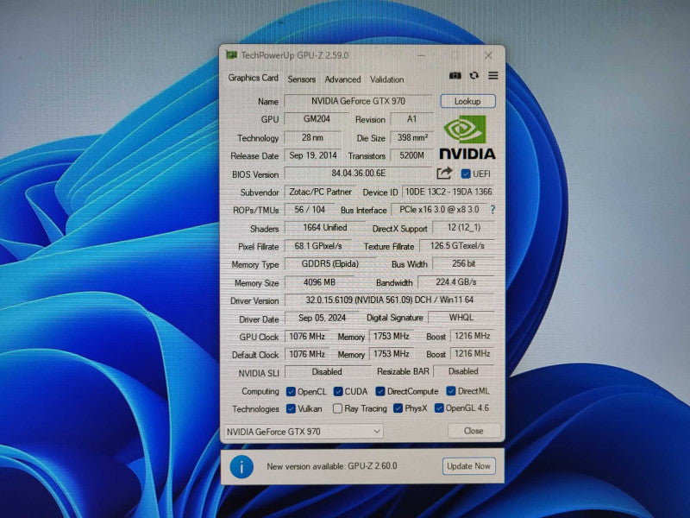Click the blue info icon in update banner

pos(241,466)
